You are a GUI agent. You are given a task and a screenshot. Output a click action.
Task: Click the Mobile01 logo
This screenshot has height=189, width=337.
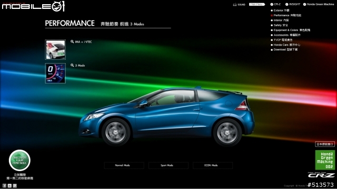pyautogui.click(x=33, y=6)
